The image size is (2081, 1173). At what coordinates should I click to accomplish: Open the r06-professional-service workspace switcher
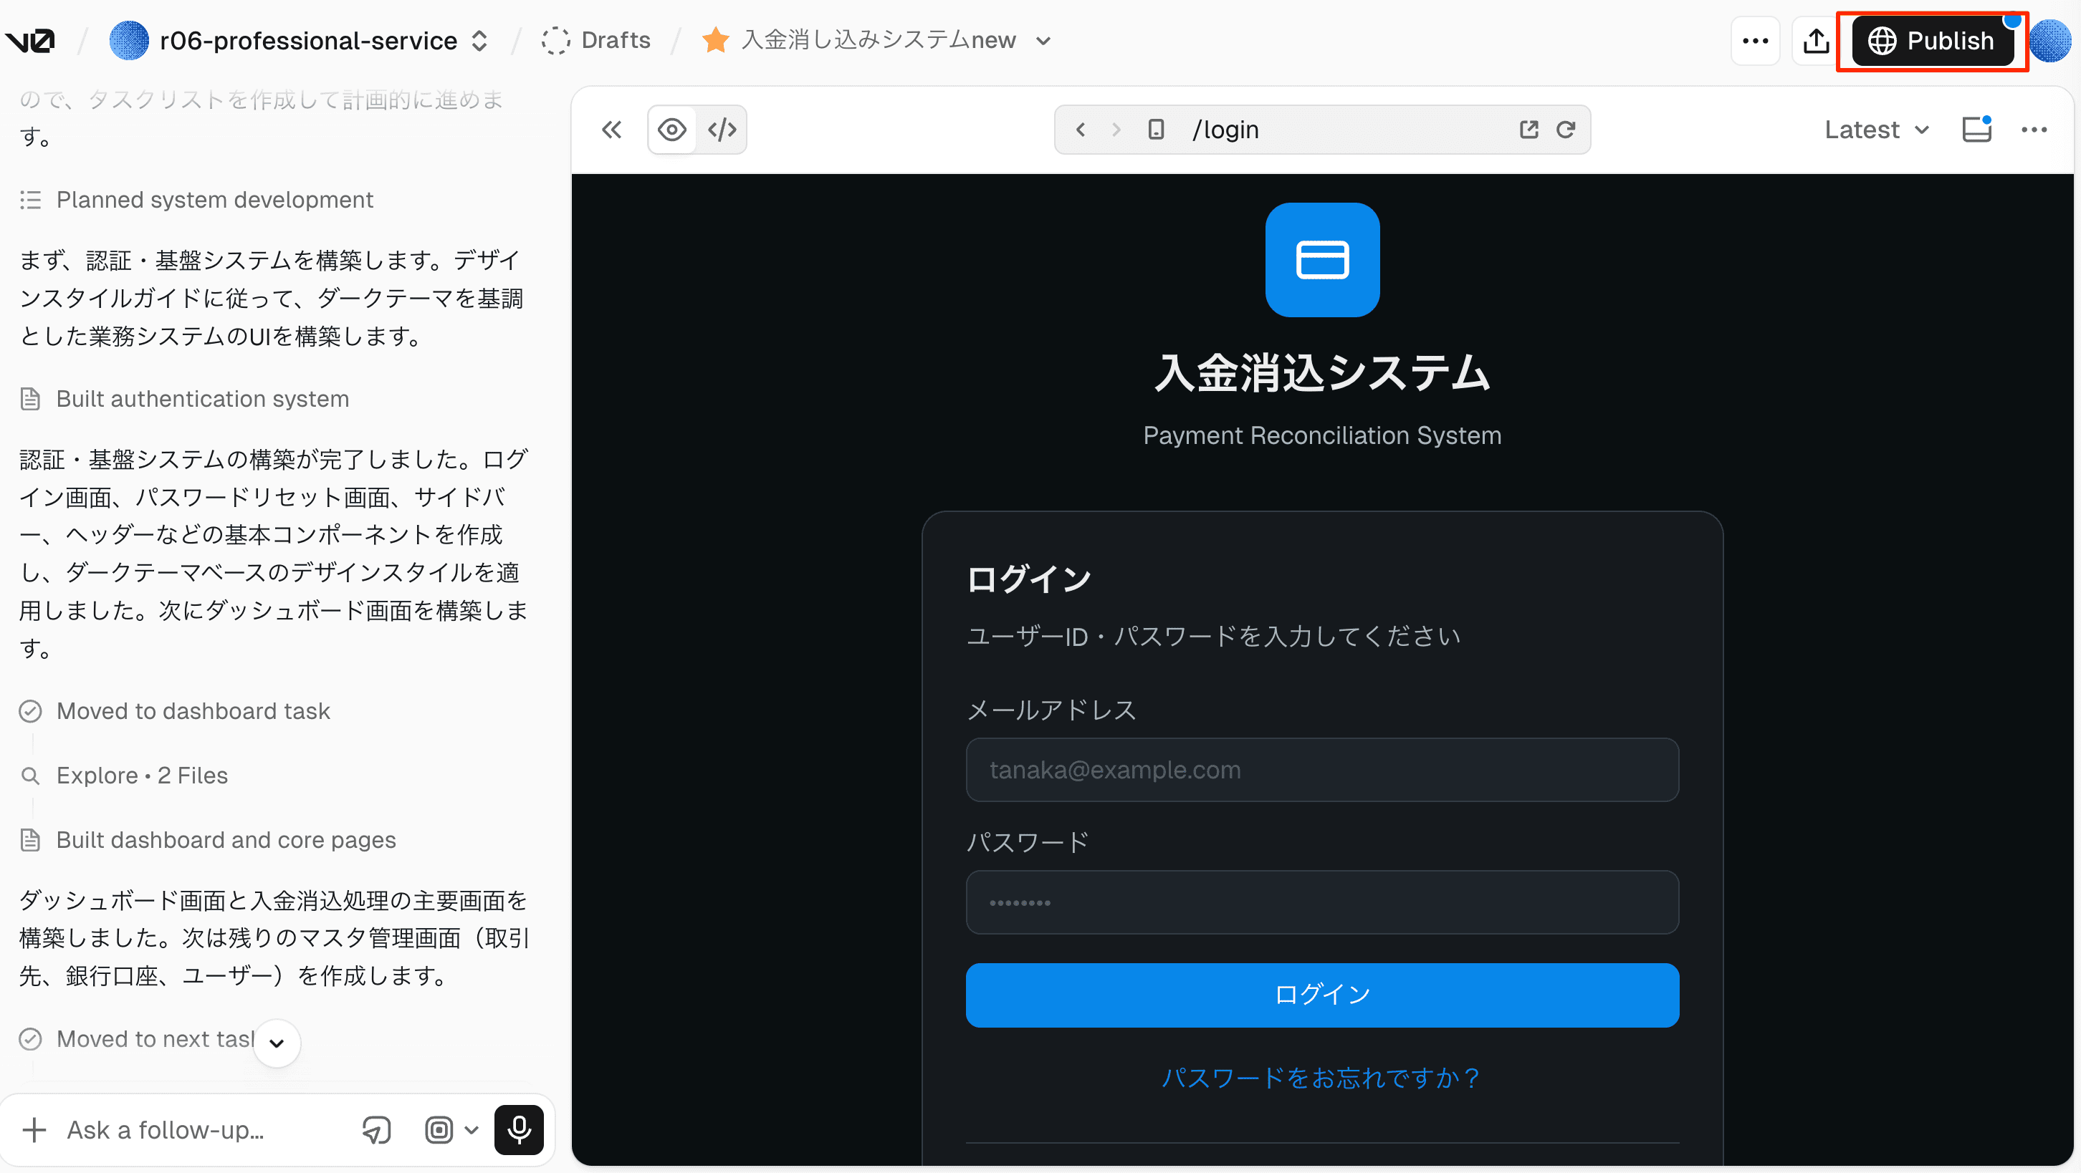pyautogui.click(x=479, y=40)
